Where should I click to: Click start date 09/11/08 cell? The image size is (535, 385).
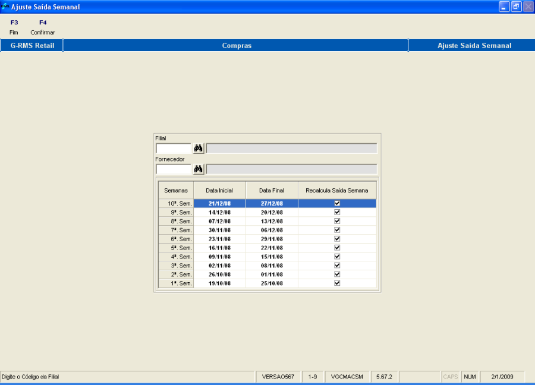220,257
